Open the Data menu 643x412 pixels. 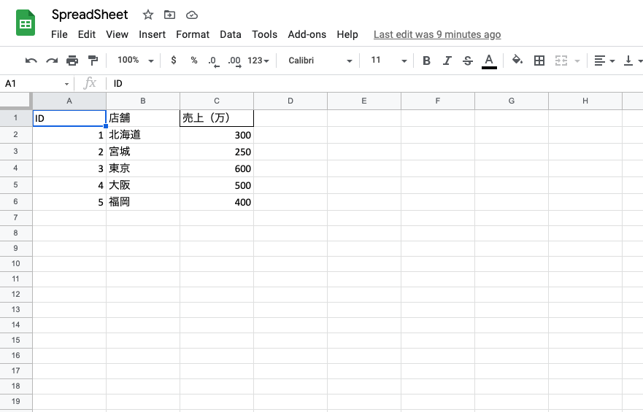click(x=231, y=34)
